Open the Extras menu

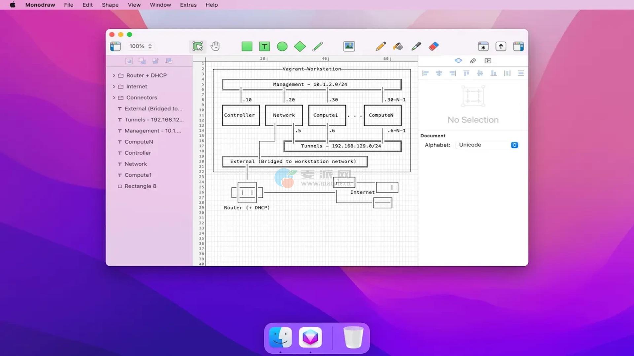pyautogui.click(x=188, y=5)
